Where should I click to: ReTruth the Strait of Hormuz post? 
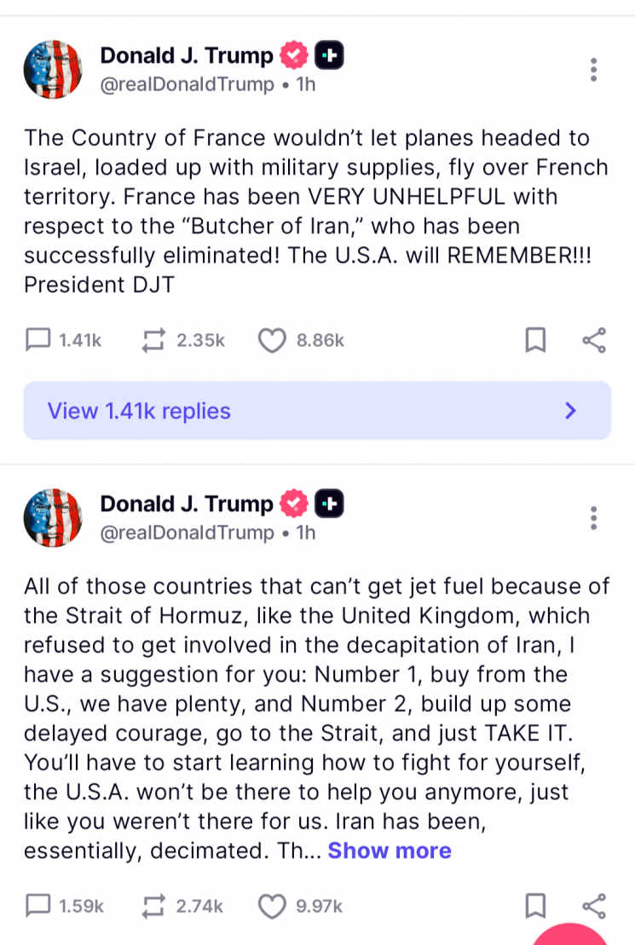153,906
